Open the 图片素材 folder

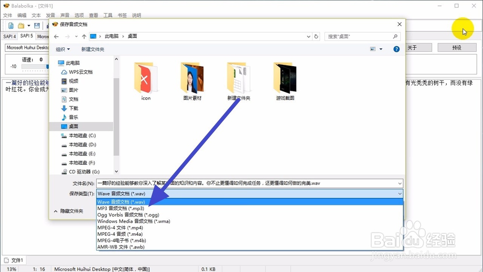[192, 81]
